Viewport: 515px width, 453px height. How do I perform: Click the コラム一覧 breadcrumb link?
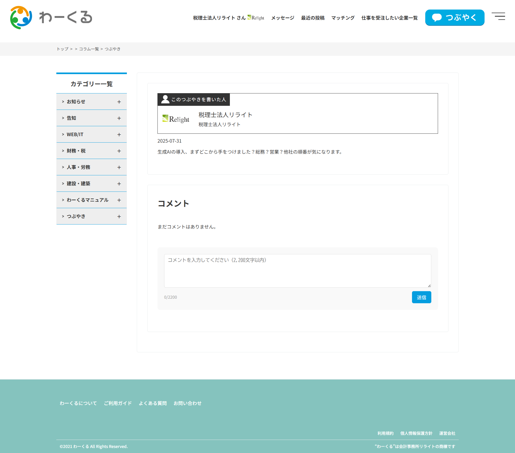[89, 49]
